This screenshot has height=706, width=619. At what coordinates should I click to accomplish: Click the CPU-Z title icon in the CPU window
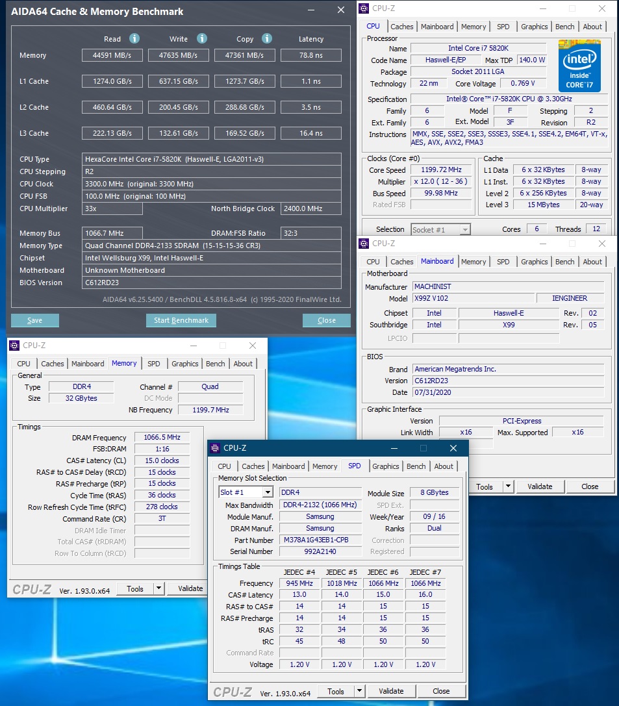pyautogui.click(x=364, y=8)
